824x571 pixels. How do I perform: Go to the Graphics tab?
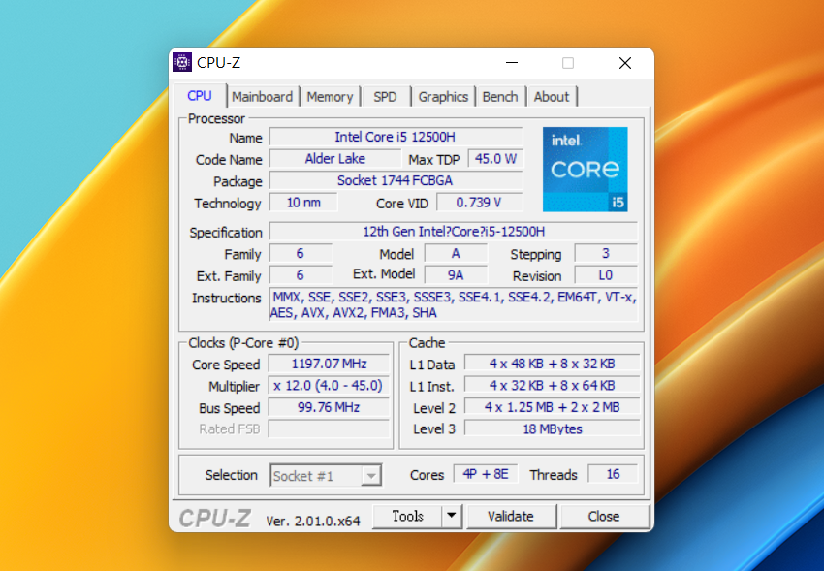point(443,97)
